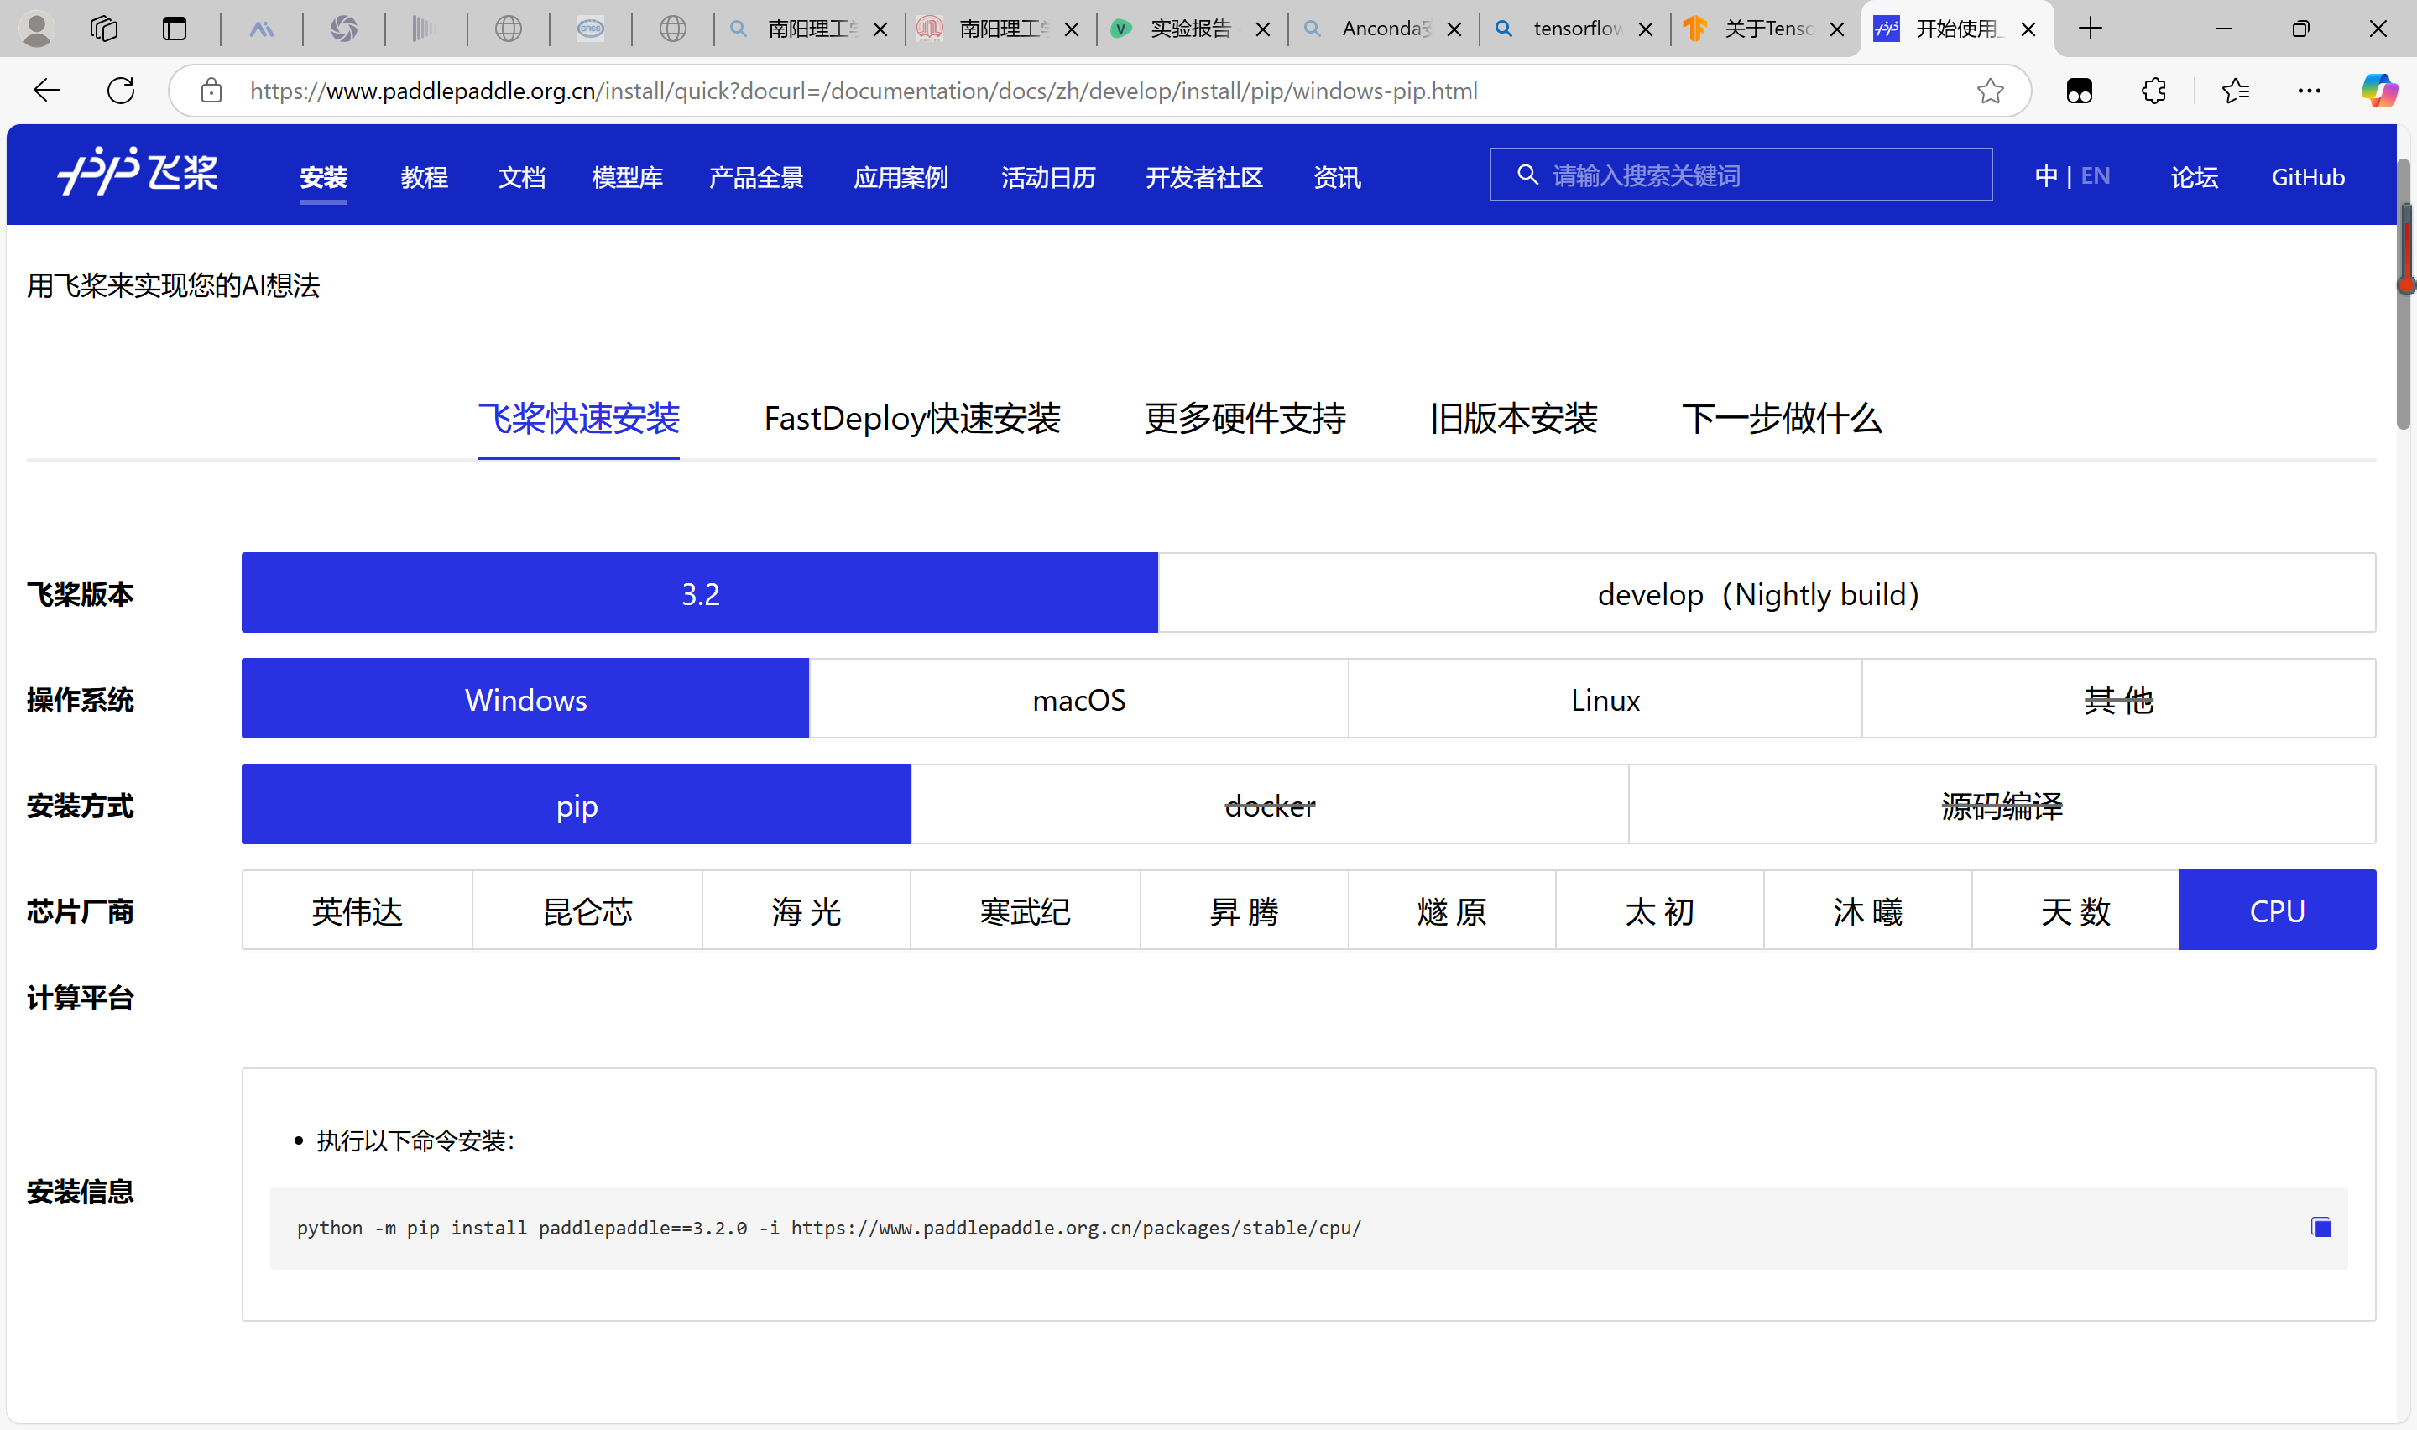Screen dimensions: 2417x1430
Task: Select the 飞桨快速安装 tab
Action: [578, 418]
